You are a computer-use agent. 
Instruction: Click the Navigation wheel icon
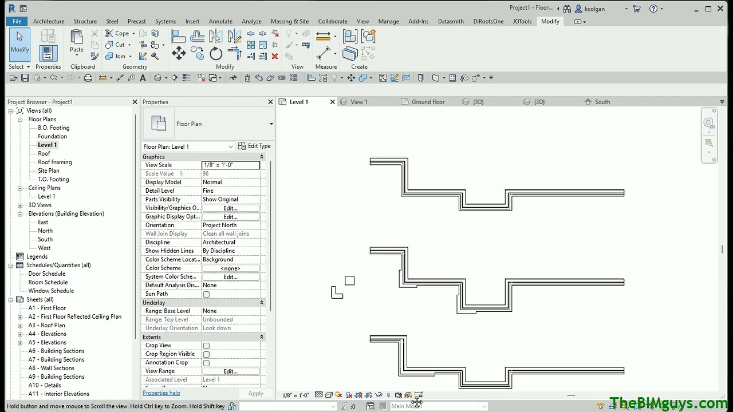(x=709, y=123)
